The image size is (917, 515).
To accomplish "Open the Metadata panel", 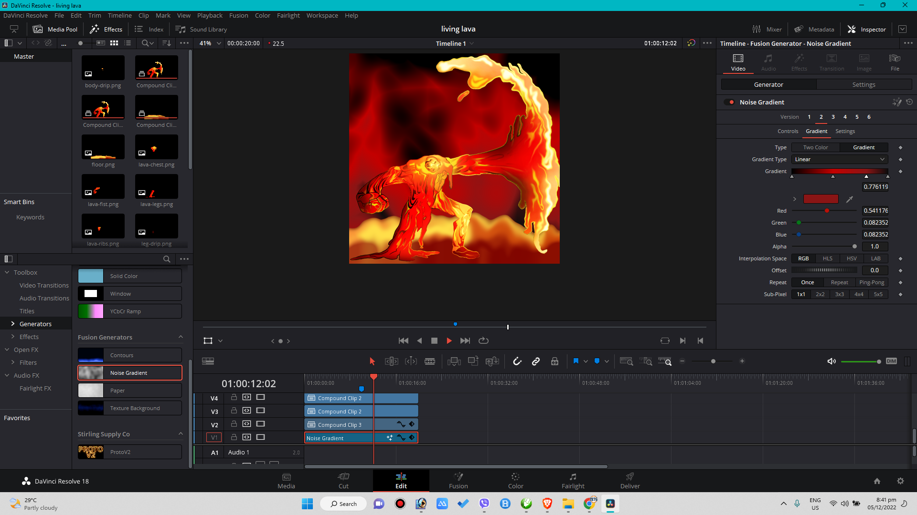I will [814, 29].
